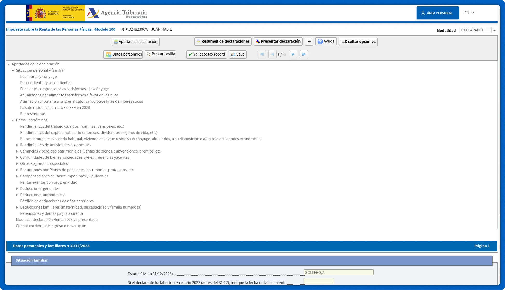The width and height of the screenshot is (505, 290).
Task: Click the video camera icon button
Action: 309,42
